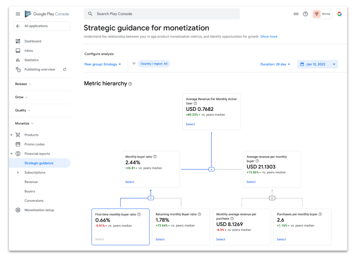The height and width of the screenshot is (261, 357).
Task: Click the multiply operator node in hierarchy
Action: click(212, 169)
